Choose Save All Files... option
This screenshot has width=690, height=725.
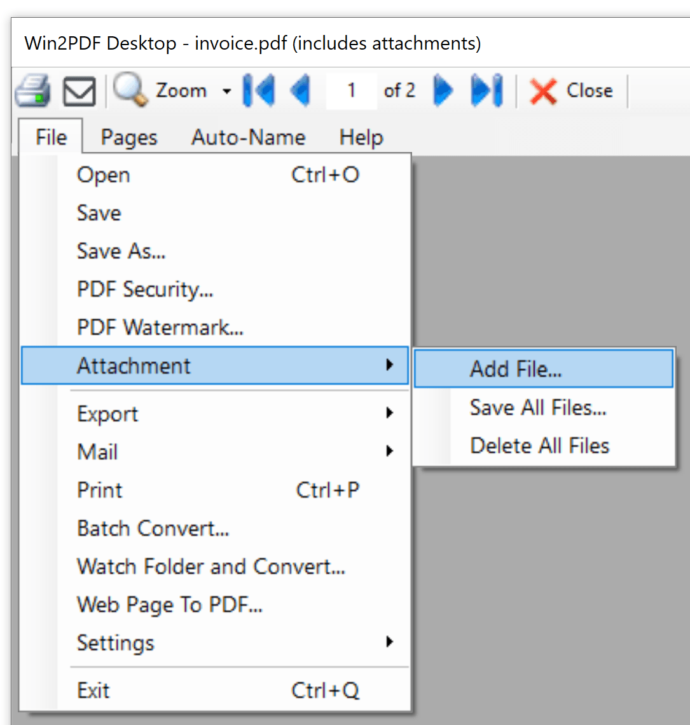[538, 407]
